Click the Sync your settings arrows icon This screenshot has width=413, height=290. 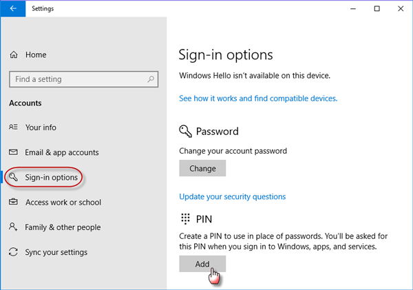click(13, 252)
